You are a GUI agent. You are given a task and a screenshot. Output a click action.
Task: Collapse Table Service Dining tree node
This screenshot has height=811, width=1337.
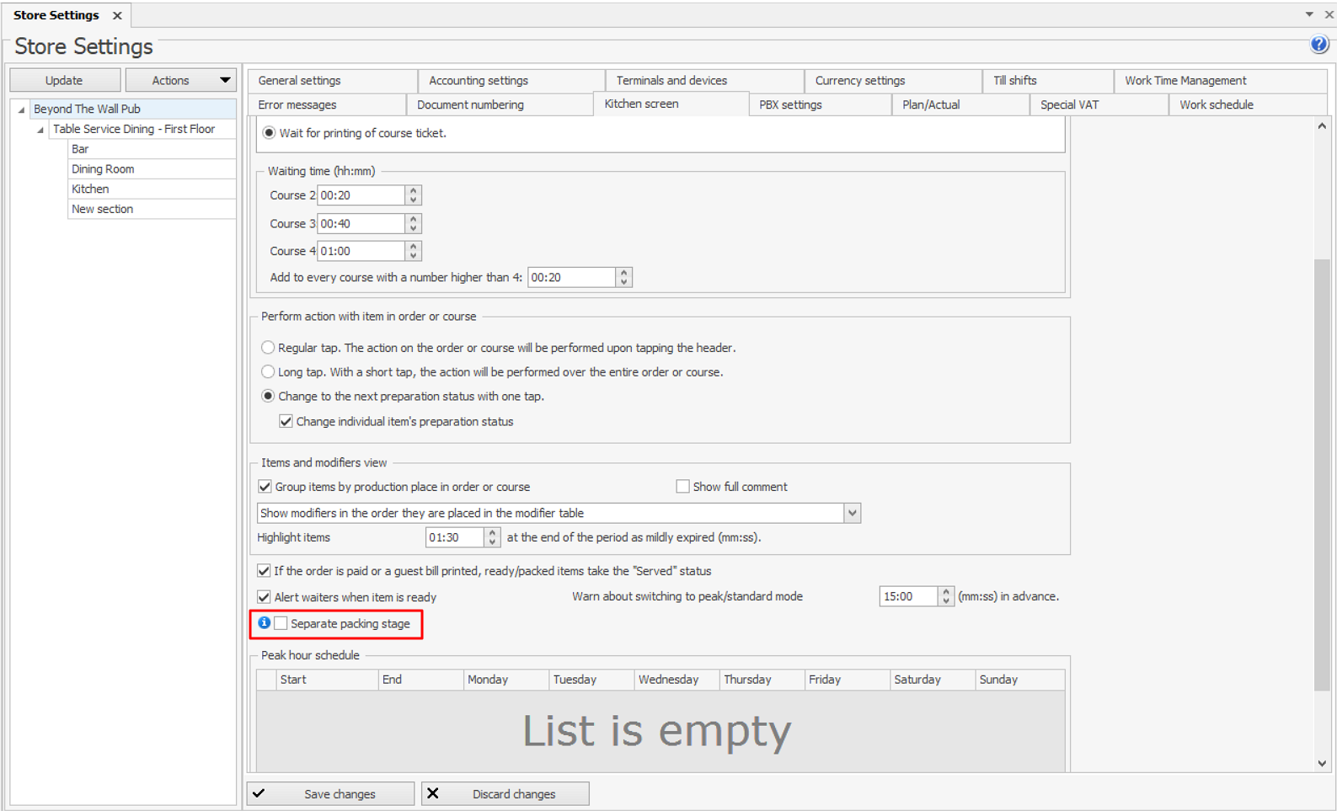40,130
